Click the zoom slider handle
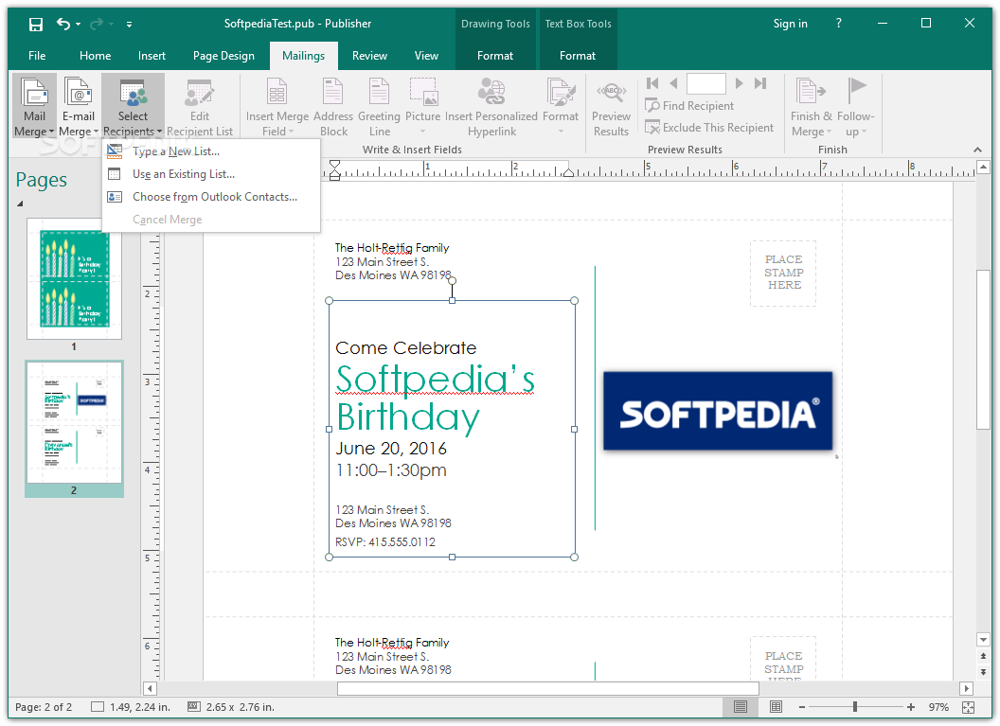1000x726 pixels. click(x=854, y=707)
